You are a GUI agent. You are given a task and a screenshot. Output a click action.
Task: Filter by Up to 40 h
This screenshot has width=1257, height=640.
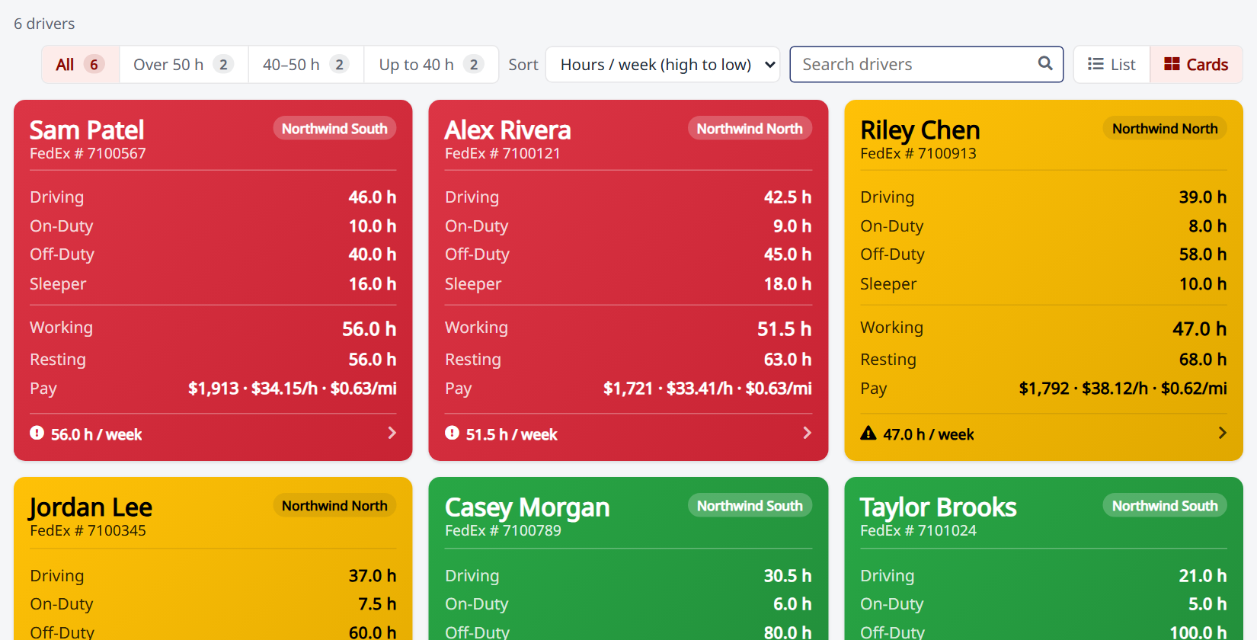(x=431, y=65)
